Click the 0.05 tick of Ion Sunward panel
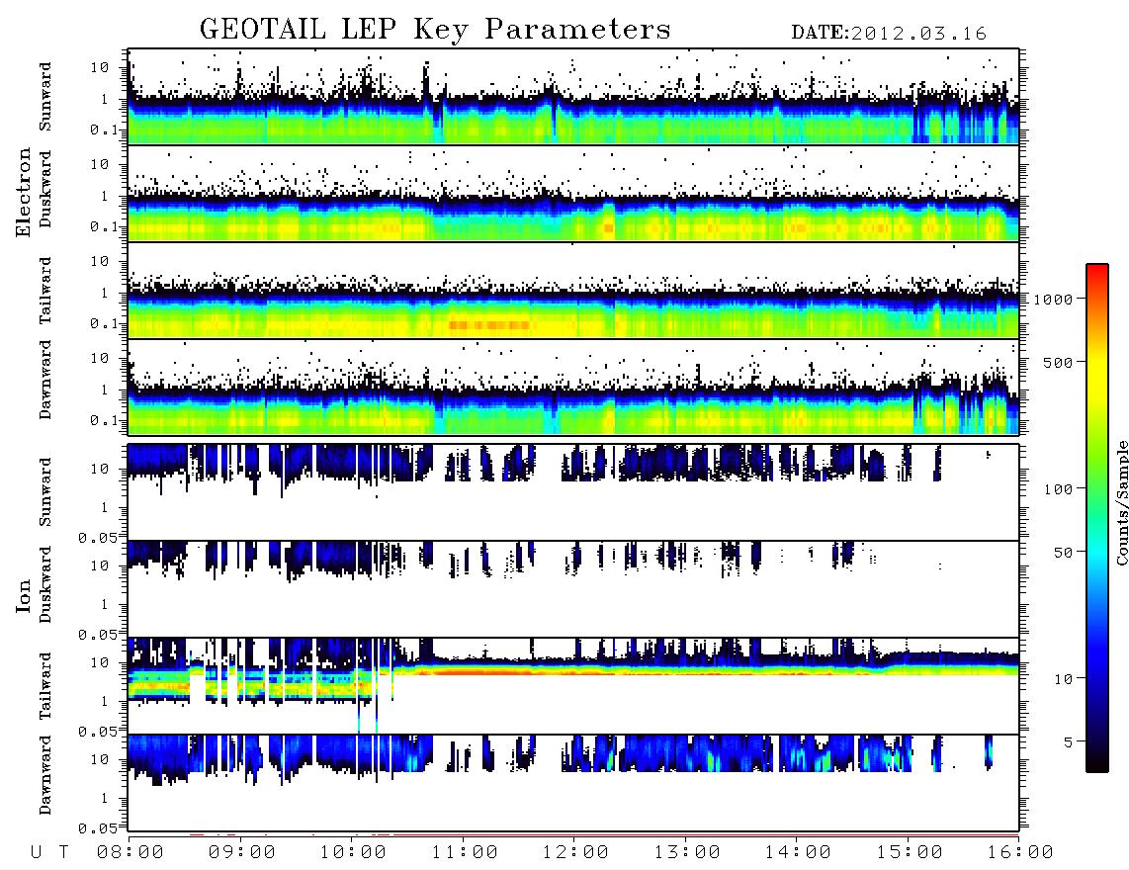 coord(97,538)
